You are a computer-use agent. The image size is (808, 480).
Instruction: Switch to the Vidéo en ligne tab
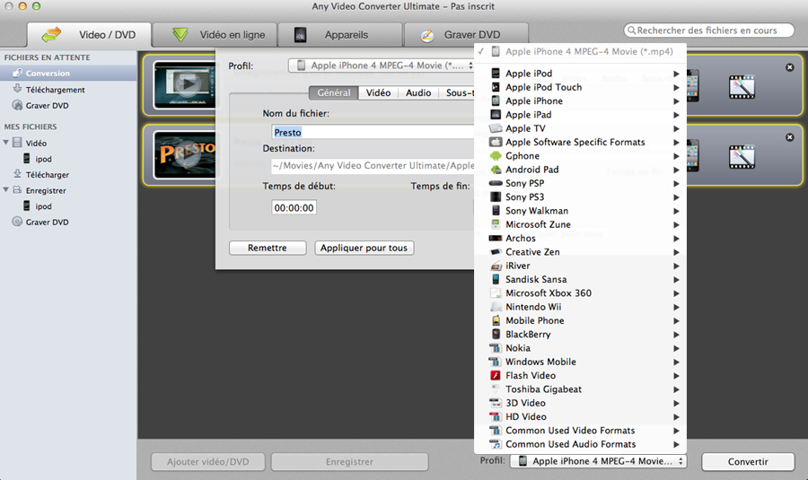215,35
